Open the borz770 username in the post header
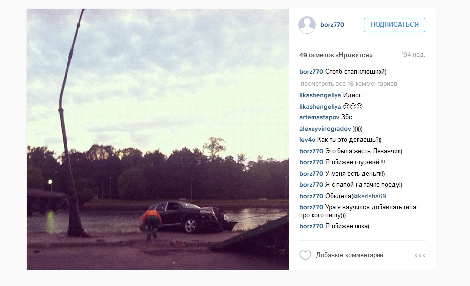 coord(332,25)
